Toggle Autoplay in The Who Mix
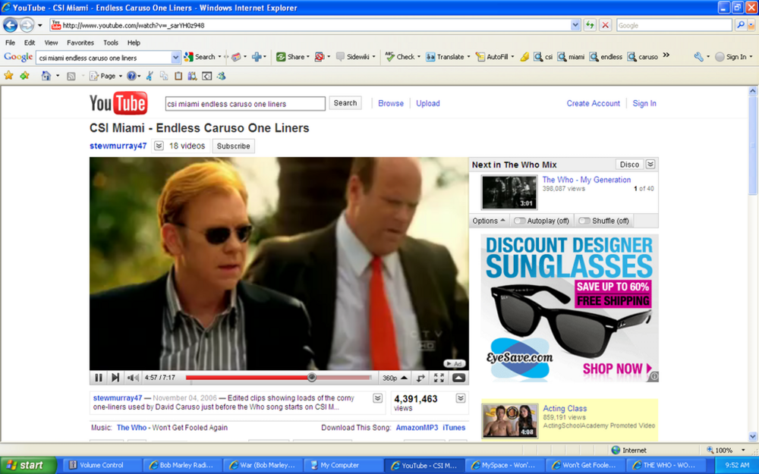 tap(541, 221)
